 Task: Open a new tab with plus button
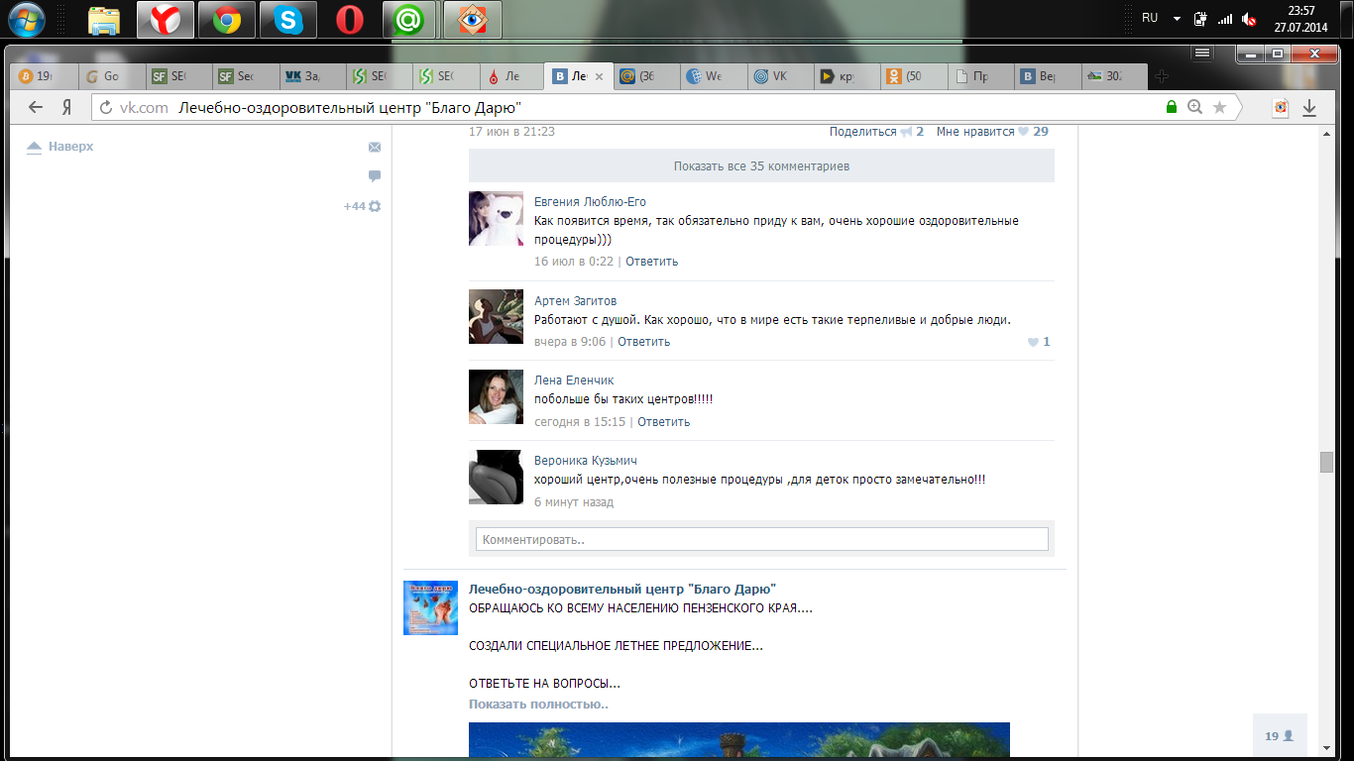[1162, 76]
